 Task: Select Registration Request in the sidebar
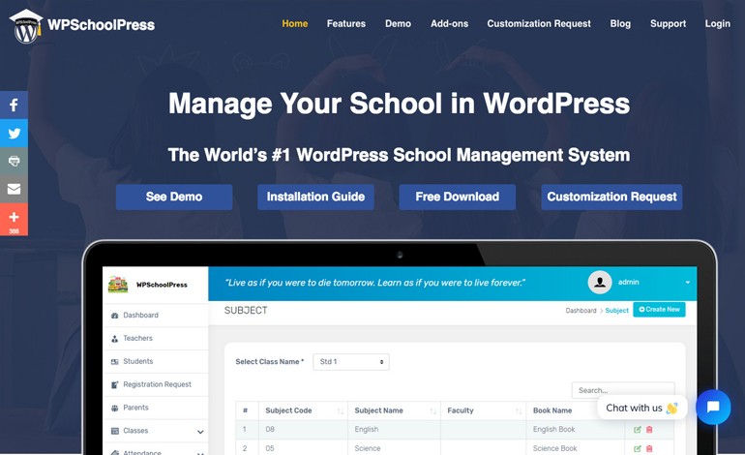tap(156, 384)
